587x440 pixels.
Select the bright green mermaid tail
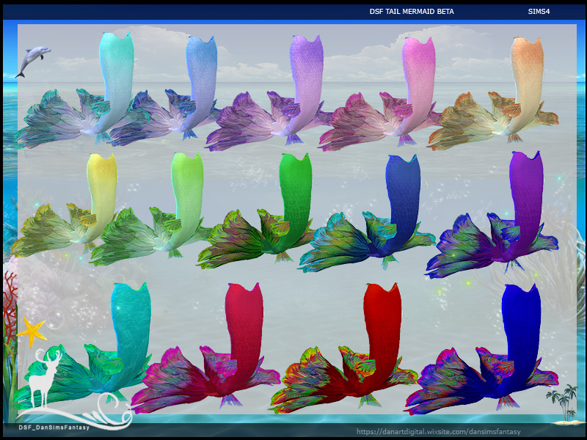click(x=255, y=210)
